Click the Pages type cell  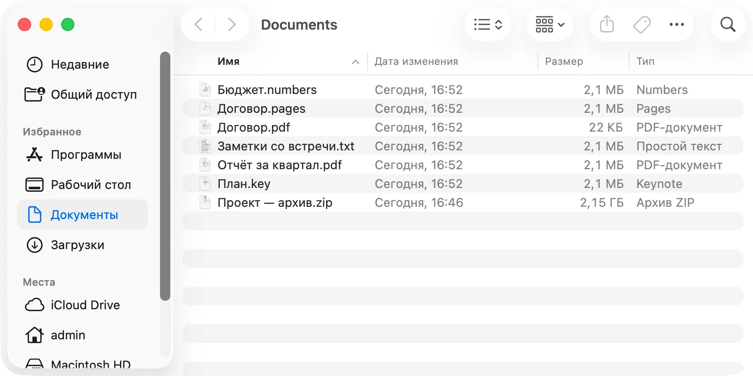click(653, 109)
